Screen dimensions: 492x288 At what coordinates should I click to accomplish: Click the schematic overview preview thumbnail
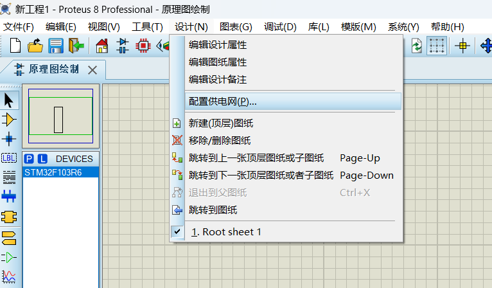click(x=60, y=116)
